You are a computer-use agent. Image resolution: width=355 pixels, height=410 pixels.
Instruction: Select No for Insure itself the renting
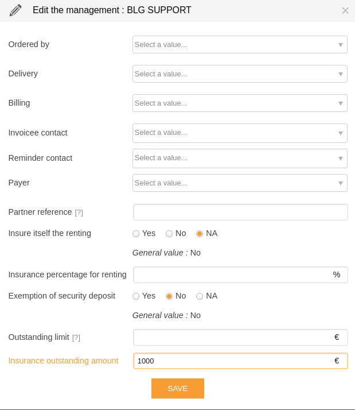169,234
